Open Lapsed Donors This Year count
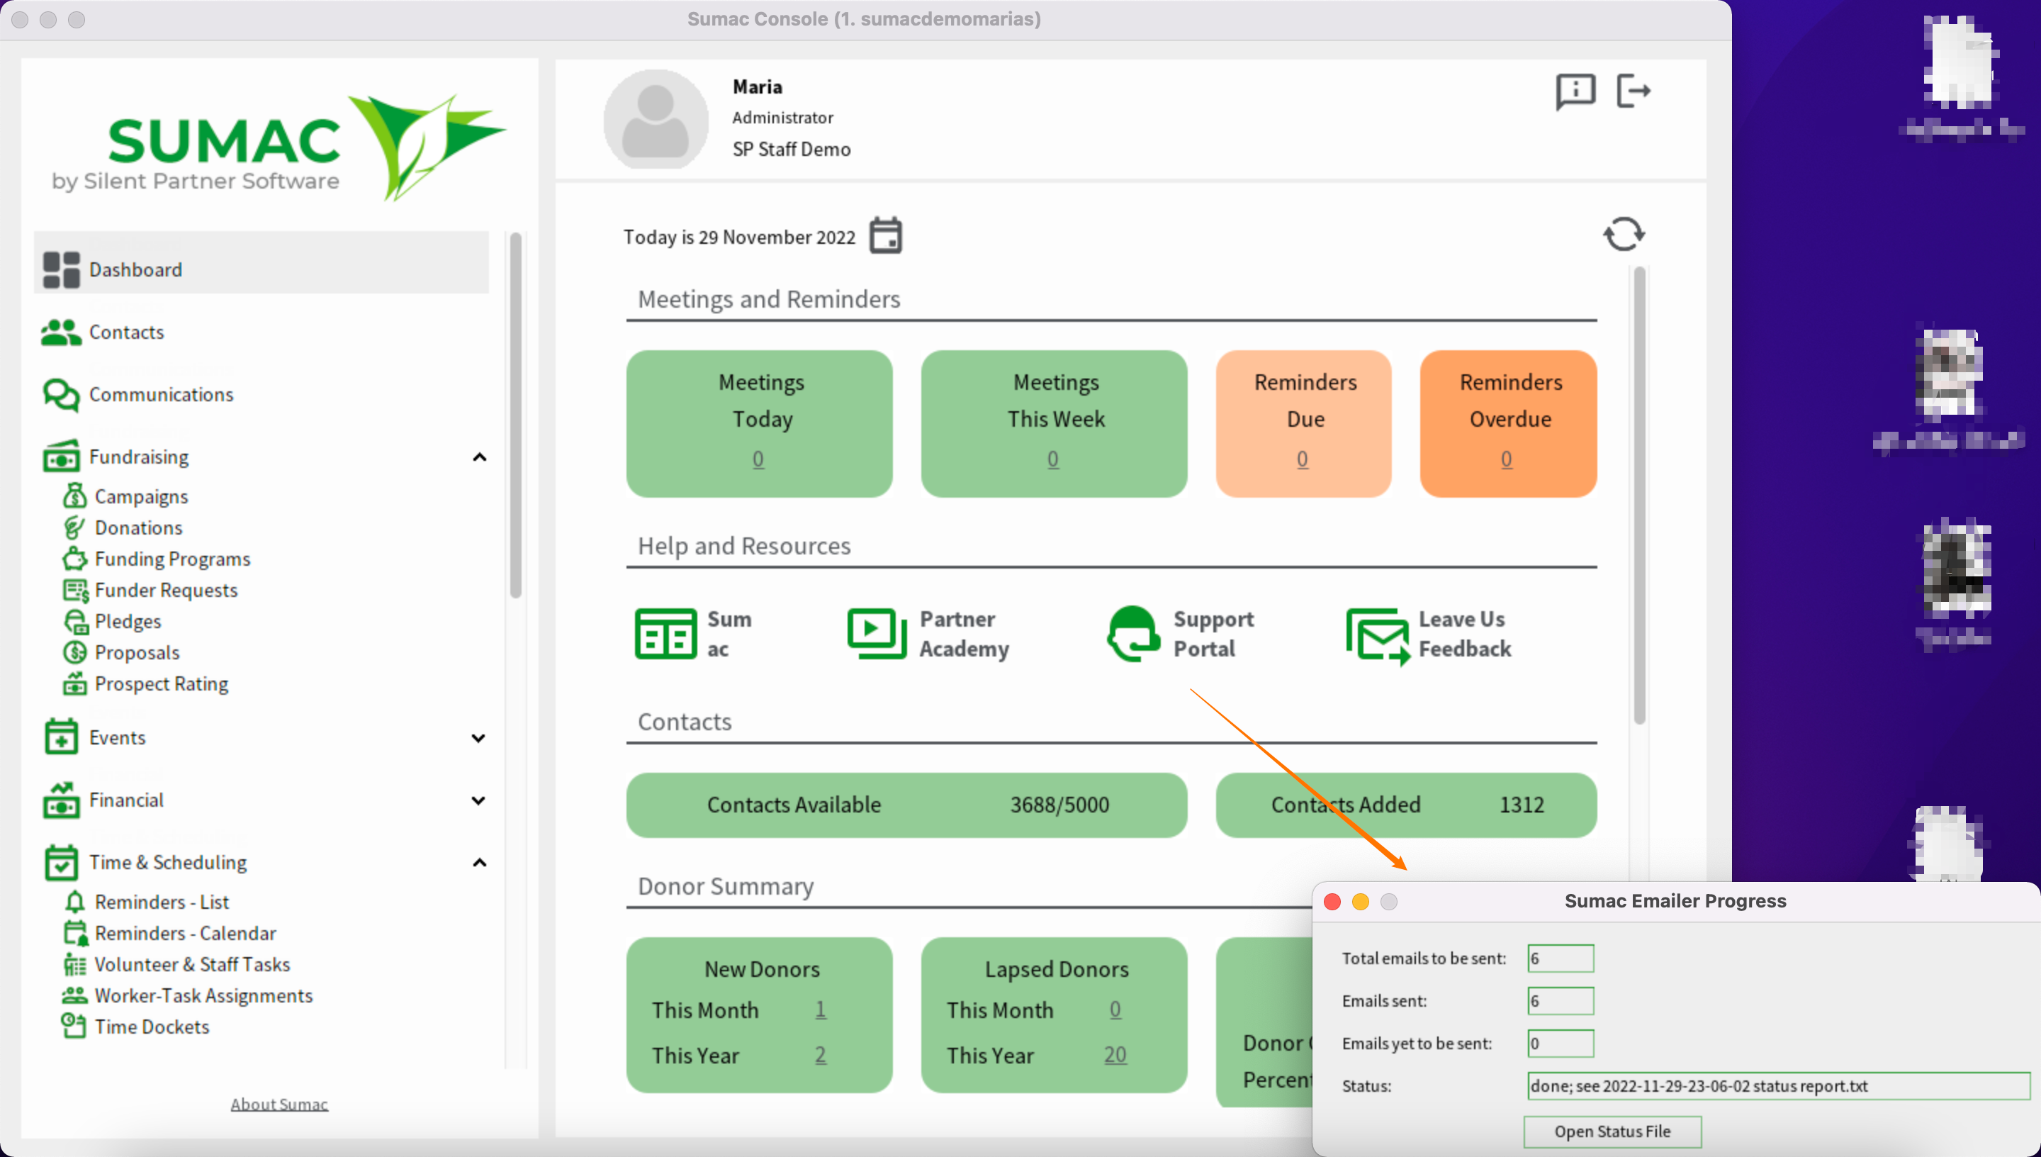The image size is (2041, 1157). click(x=1115, y=1054)
